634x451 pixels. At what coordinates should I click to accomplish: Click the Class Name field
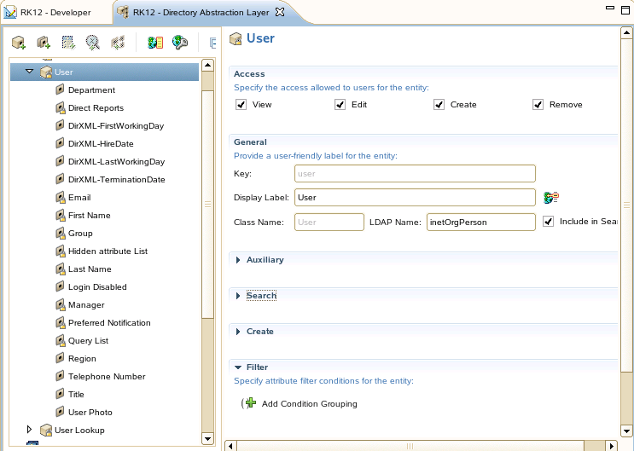(x=329, y=223)
